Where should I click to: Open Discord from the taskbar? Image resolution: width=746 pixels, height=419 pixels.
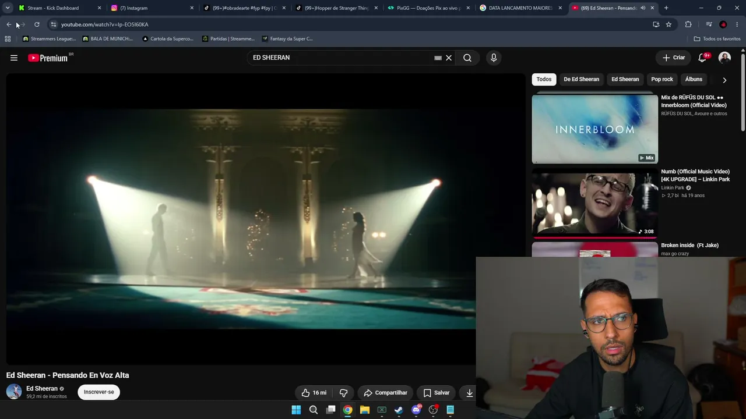pos(416,410)
